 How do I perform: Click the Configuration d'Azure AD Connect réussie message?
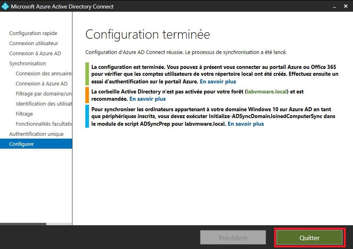pyautogui.click(x=186, y=52)
